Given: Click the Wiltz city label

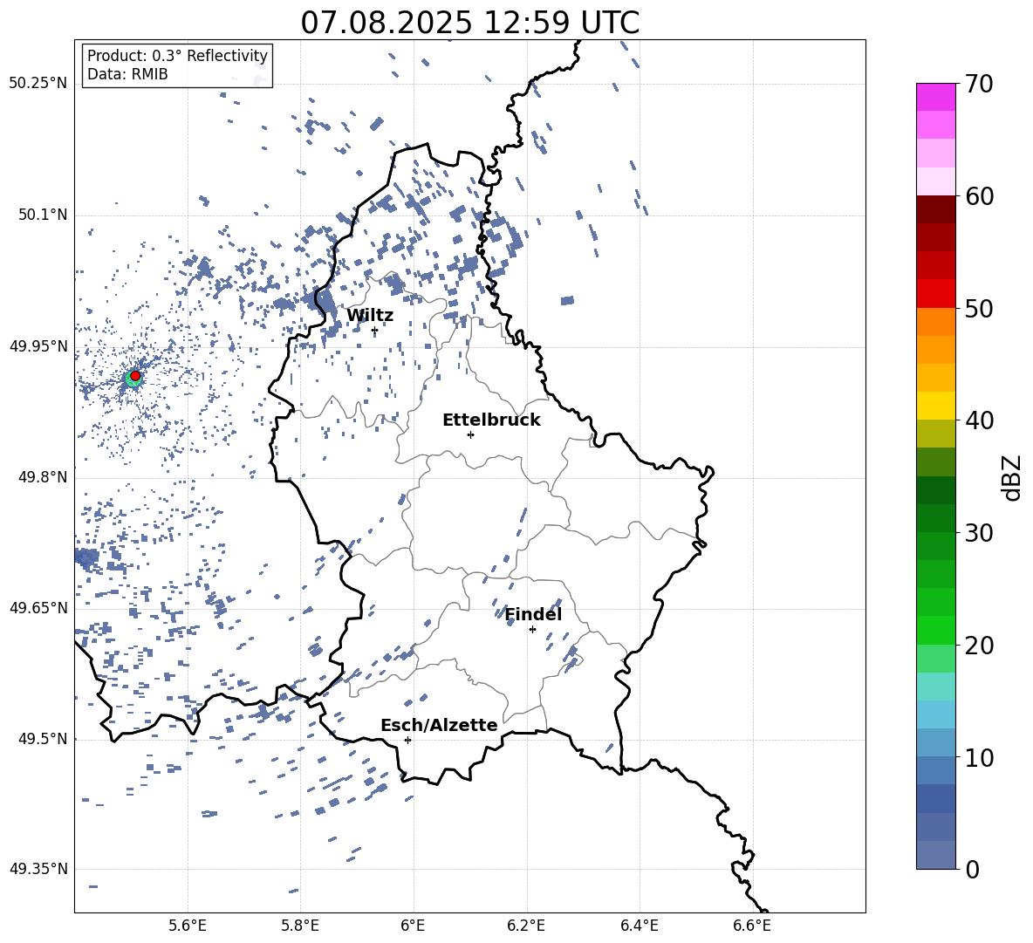Looking at the screenshot, I should [x=370, y=315].
